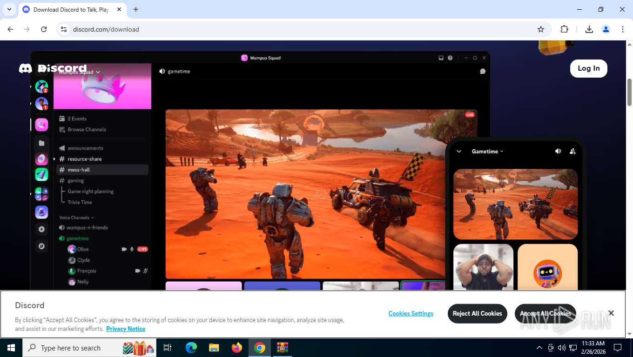This screenshot has height=357, width=633.
Task: Select the mess-hall channel
Action: (x=102, y=170)
